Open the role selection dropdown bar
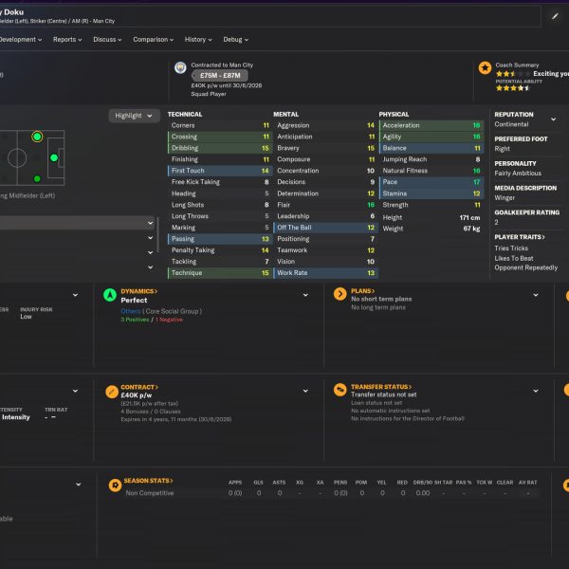569x569 pixels. coord(78,223)
